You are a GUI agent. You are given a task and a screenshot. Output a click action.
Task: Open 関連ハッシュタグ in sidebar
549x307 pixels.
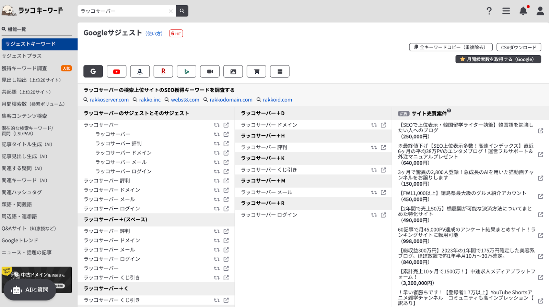pos(22,192)
